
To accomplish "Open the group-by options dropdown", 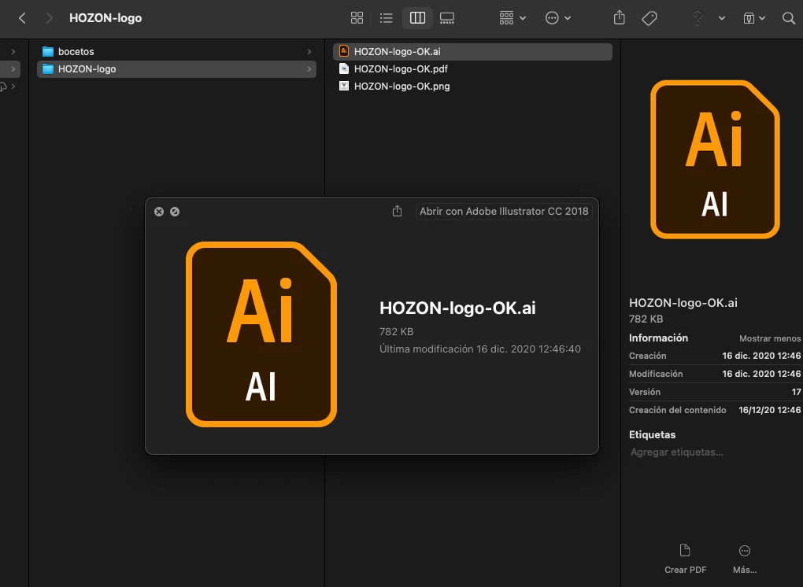I will click(513, 18).
